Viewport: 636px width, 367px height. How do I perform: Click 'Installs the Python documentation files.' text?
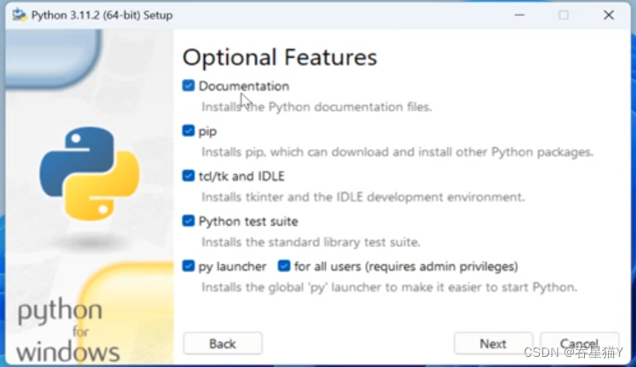click(316, 107)
